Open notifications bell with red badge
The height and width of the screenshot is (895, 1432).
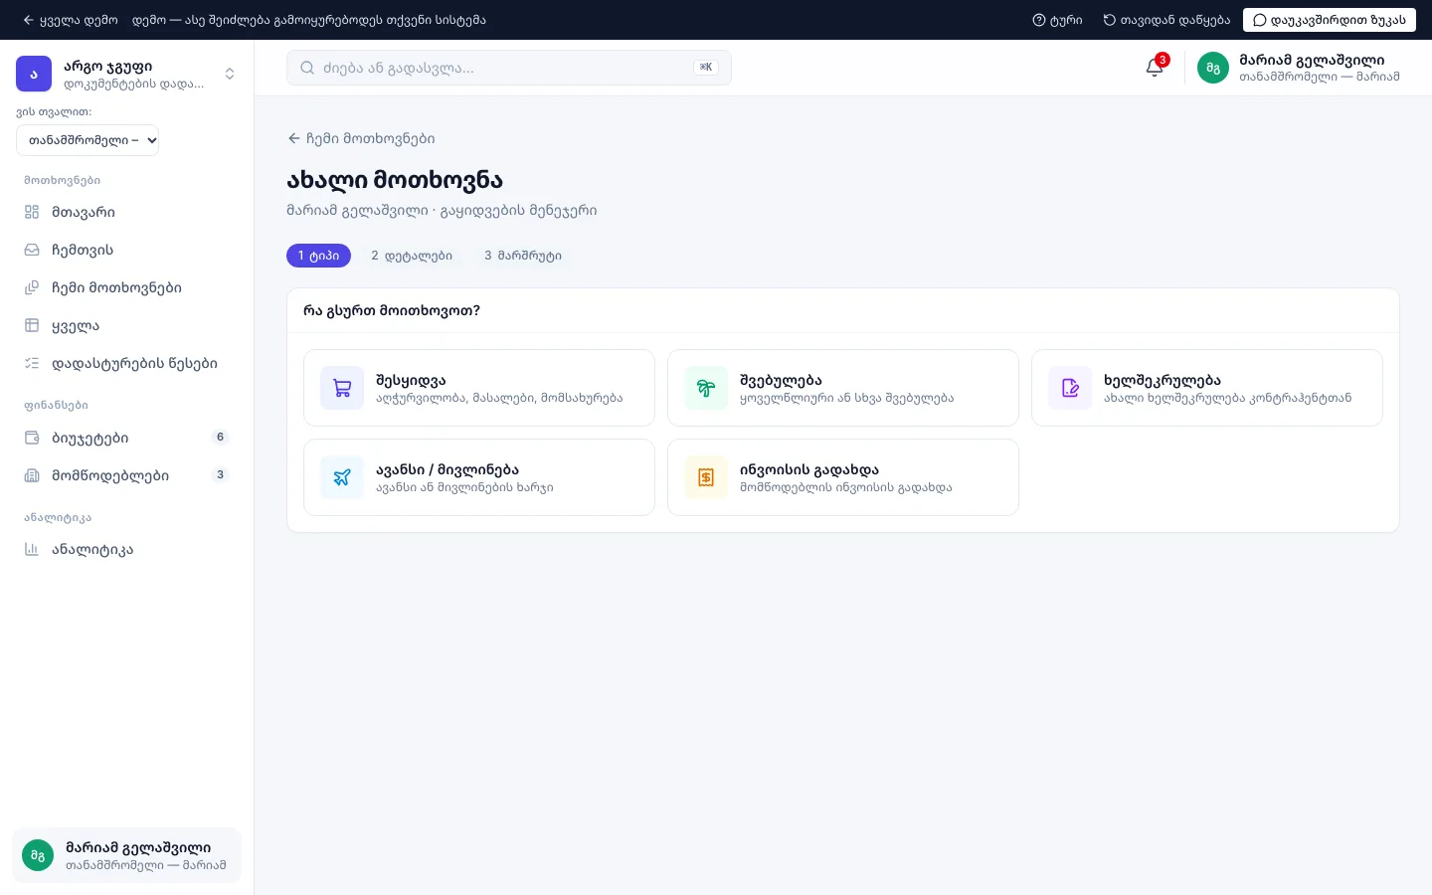(x=1155, y=68)
